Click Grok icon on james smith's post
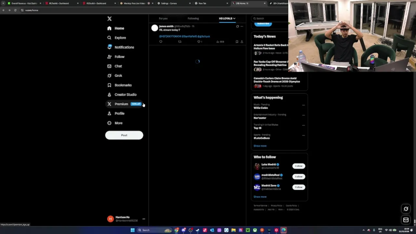Screen dimensions: 416x234 point(237,26)
